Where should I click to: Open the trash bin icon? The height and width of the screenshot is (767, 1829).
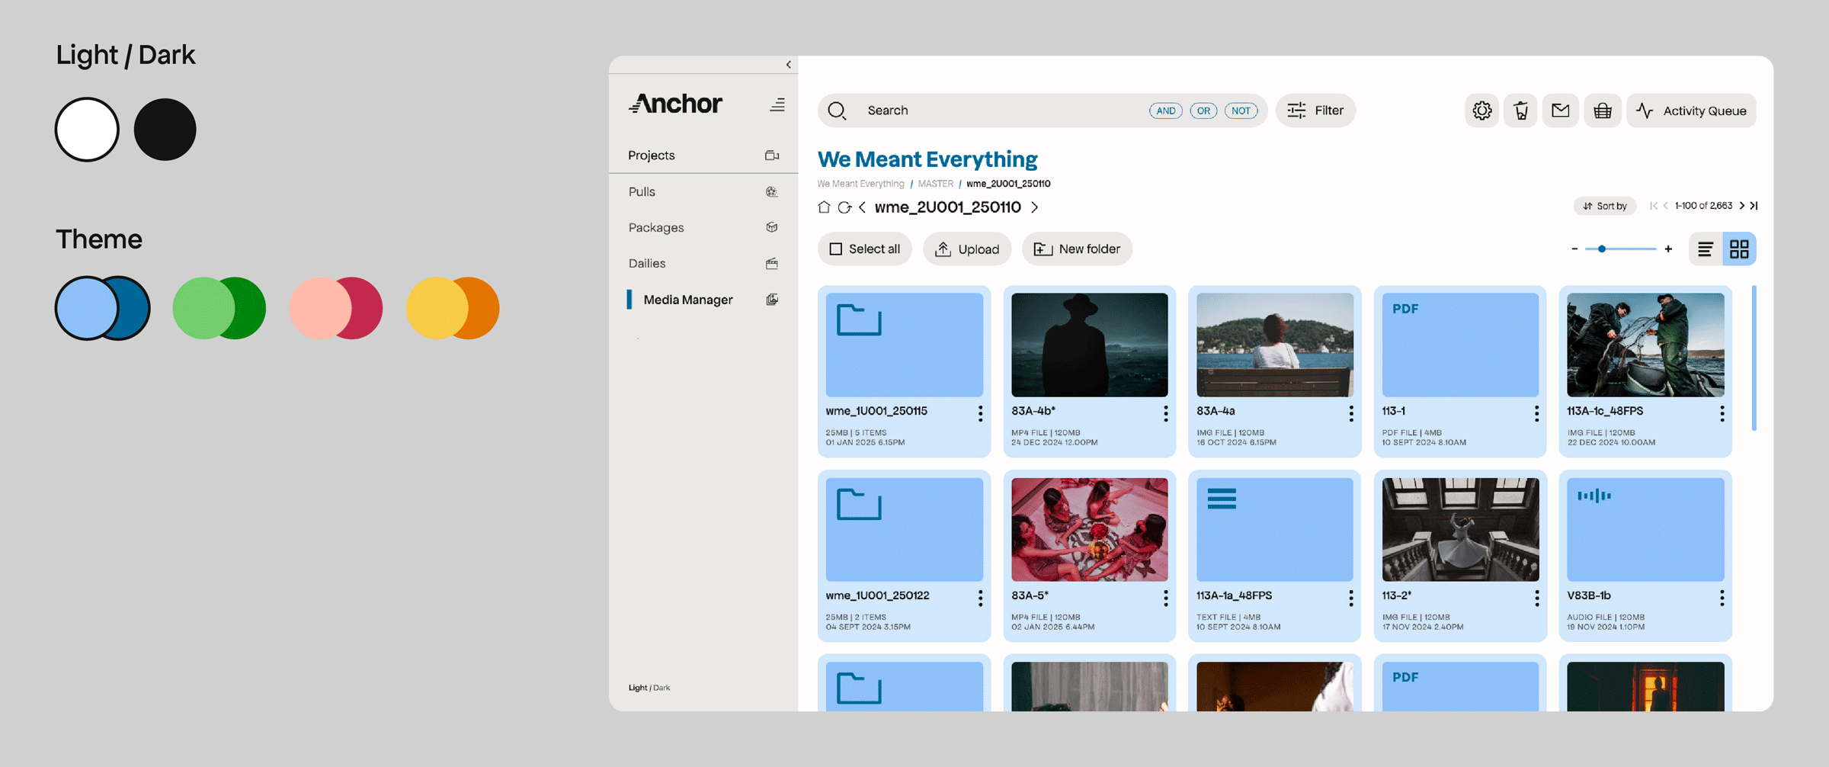(1521, 111)
